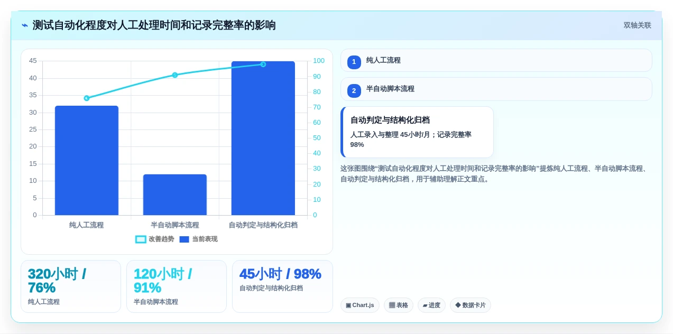Click trend line point above 纯人工流程

(87, 98)
